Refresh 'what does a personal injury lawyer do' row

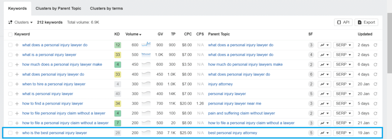click(x=375, y=45)
